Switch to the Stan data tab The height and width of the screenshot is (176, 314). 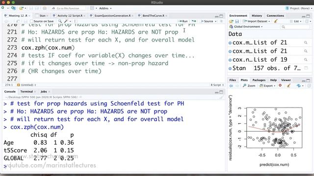point(42,16)
